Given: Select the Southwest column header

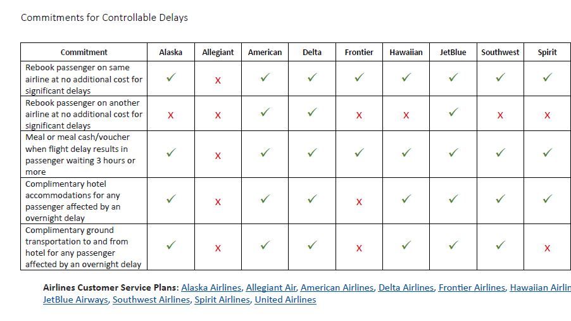Looking at the screenshot, I should (x=500, y=53).
